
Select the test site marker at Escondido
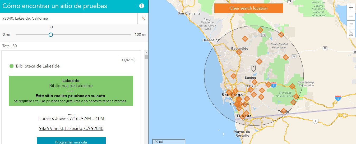coord(239,52)
